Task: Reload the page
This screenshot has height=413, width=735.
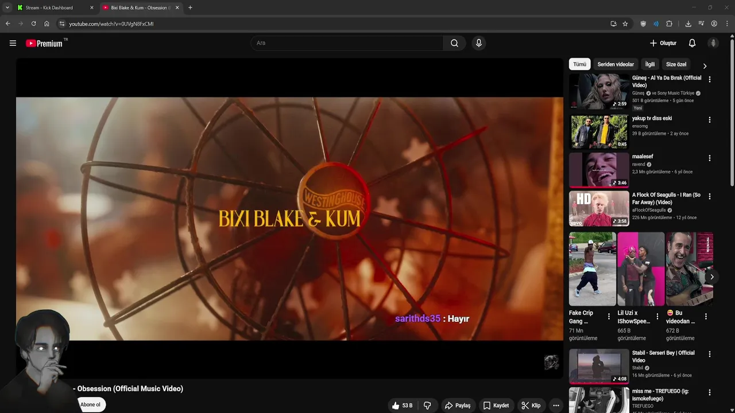Action: point(33,24)
